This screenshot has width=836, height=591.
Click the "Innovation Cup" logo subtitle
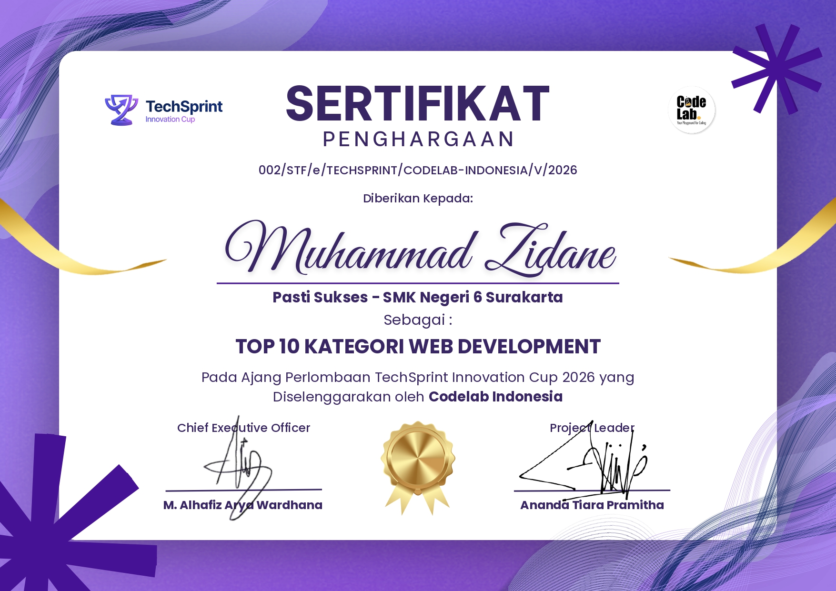tap(170, 120)
